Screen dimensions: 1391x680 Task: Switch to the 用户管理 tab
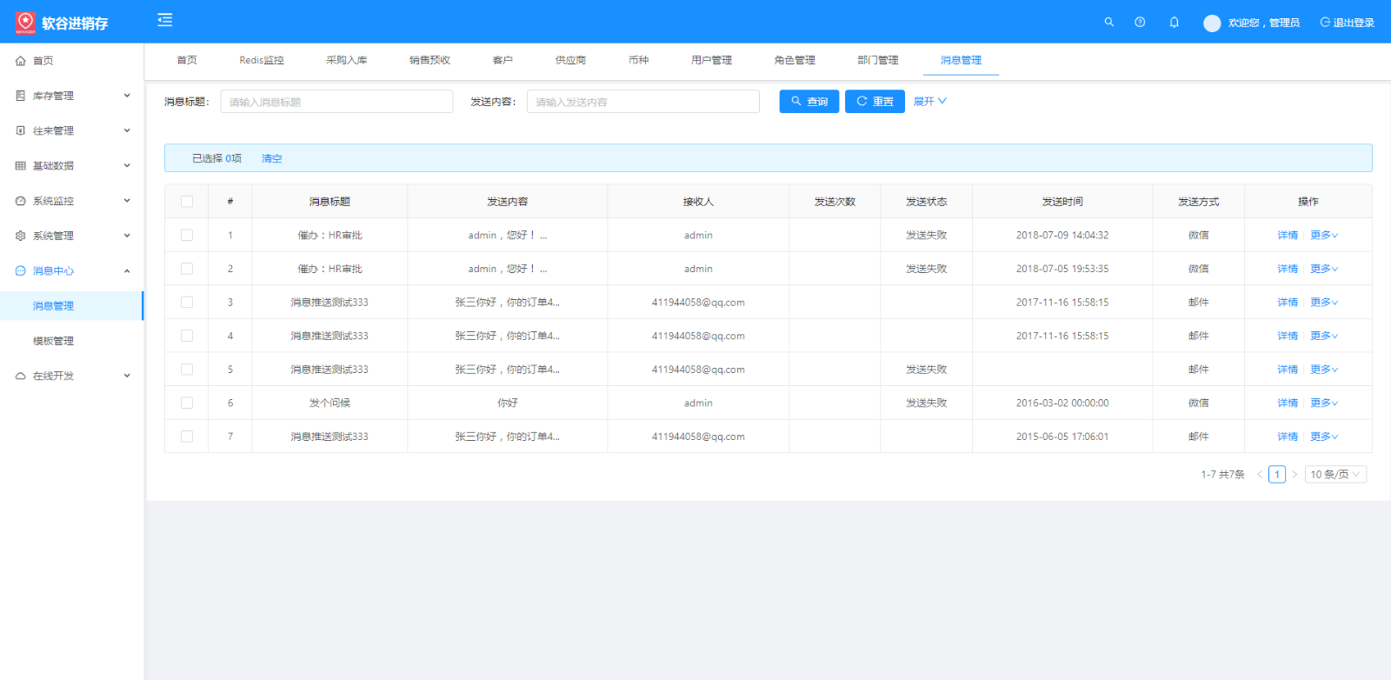click(x=711, y=60)
